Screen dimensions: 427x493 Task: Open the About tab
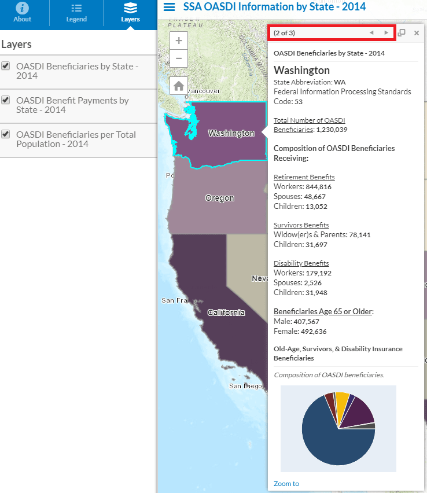(23, 13)
